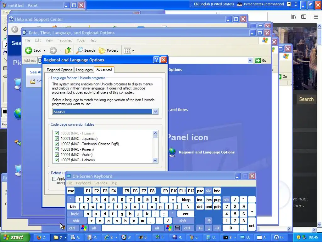The image size is (322, 242).
Task: Uncheck 10004 (MAC - Arabic) code page
Action: 57,154
